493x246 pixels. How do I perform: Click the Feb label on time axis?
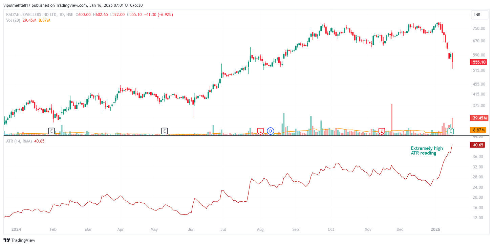tap(53, 229)
